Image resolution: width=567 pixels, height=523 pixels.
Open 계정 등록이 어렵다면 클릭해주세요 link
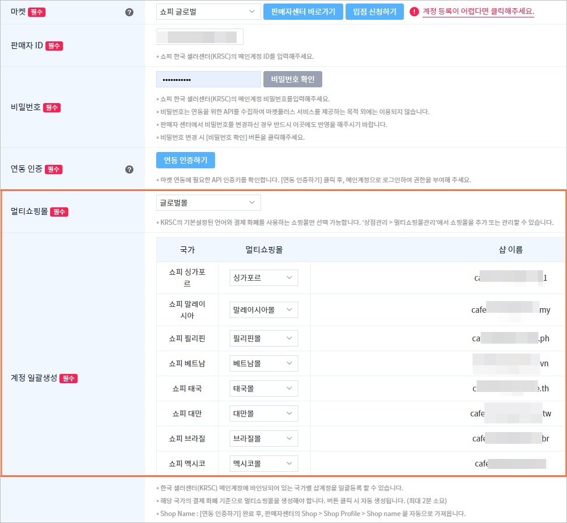pyautogui.click(x=478, y=12)
